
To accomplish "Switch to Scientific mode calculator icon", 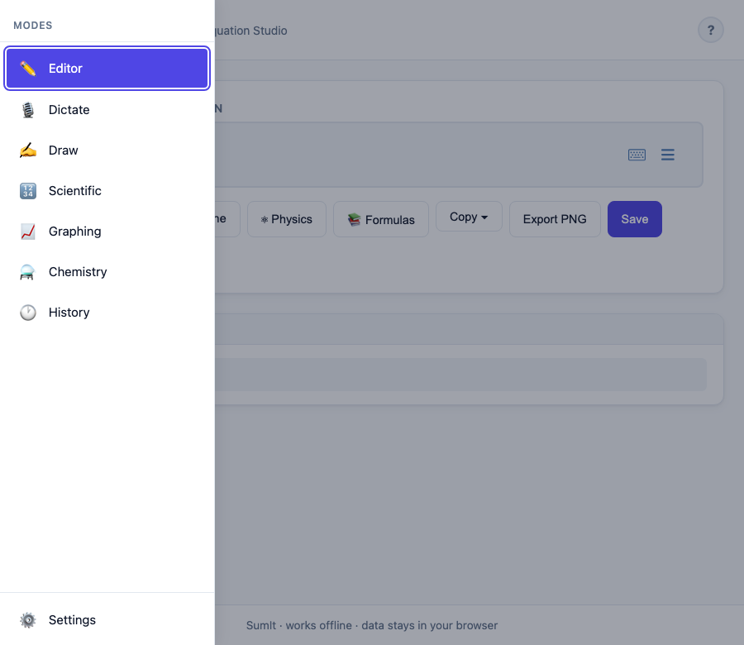I will coord(27,190).
